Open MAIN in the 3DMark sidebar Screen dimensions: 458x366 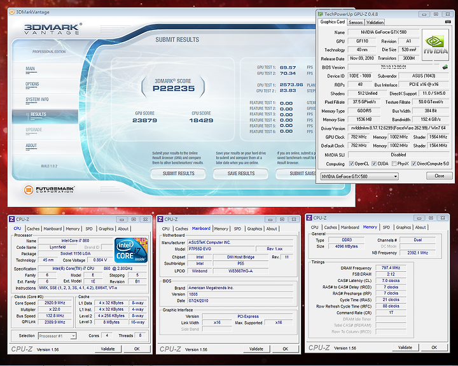(x=30, y=69)
